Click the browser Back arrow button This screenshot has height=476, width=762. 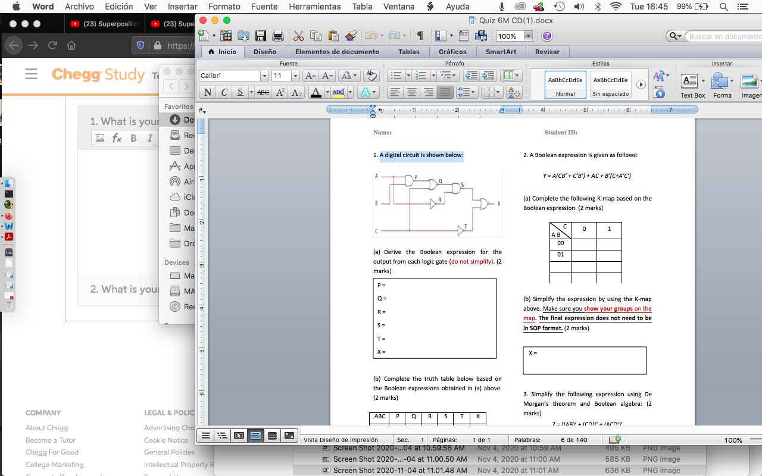click(14, 45)
